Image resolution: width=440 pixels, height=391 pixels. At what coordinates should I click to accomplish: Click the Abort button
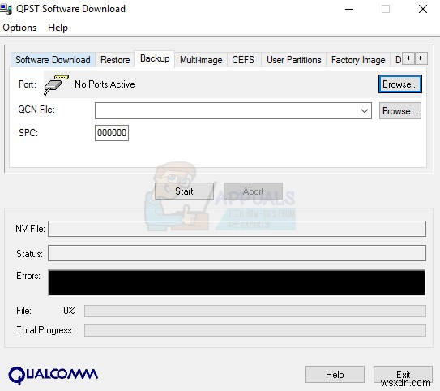click(253, 191)
